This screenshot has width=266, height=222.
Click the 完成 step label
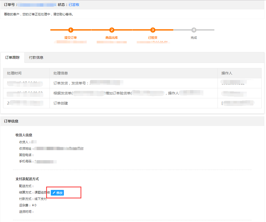194,37
